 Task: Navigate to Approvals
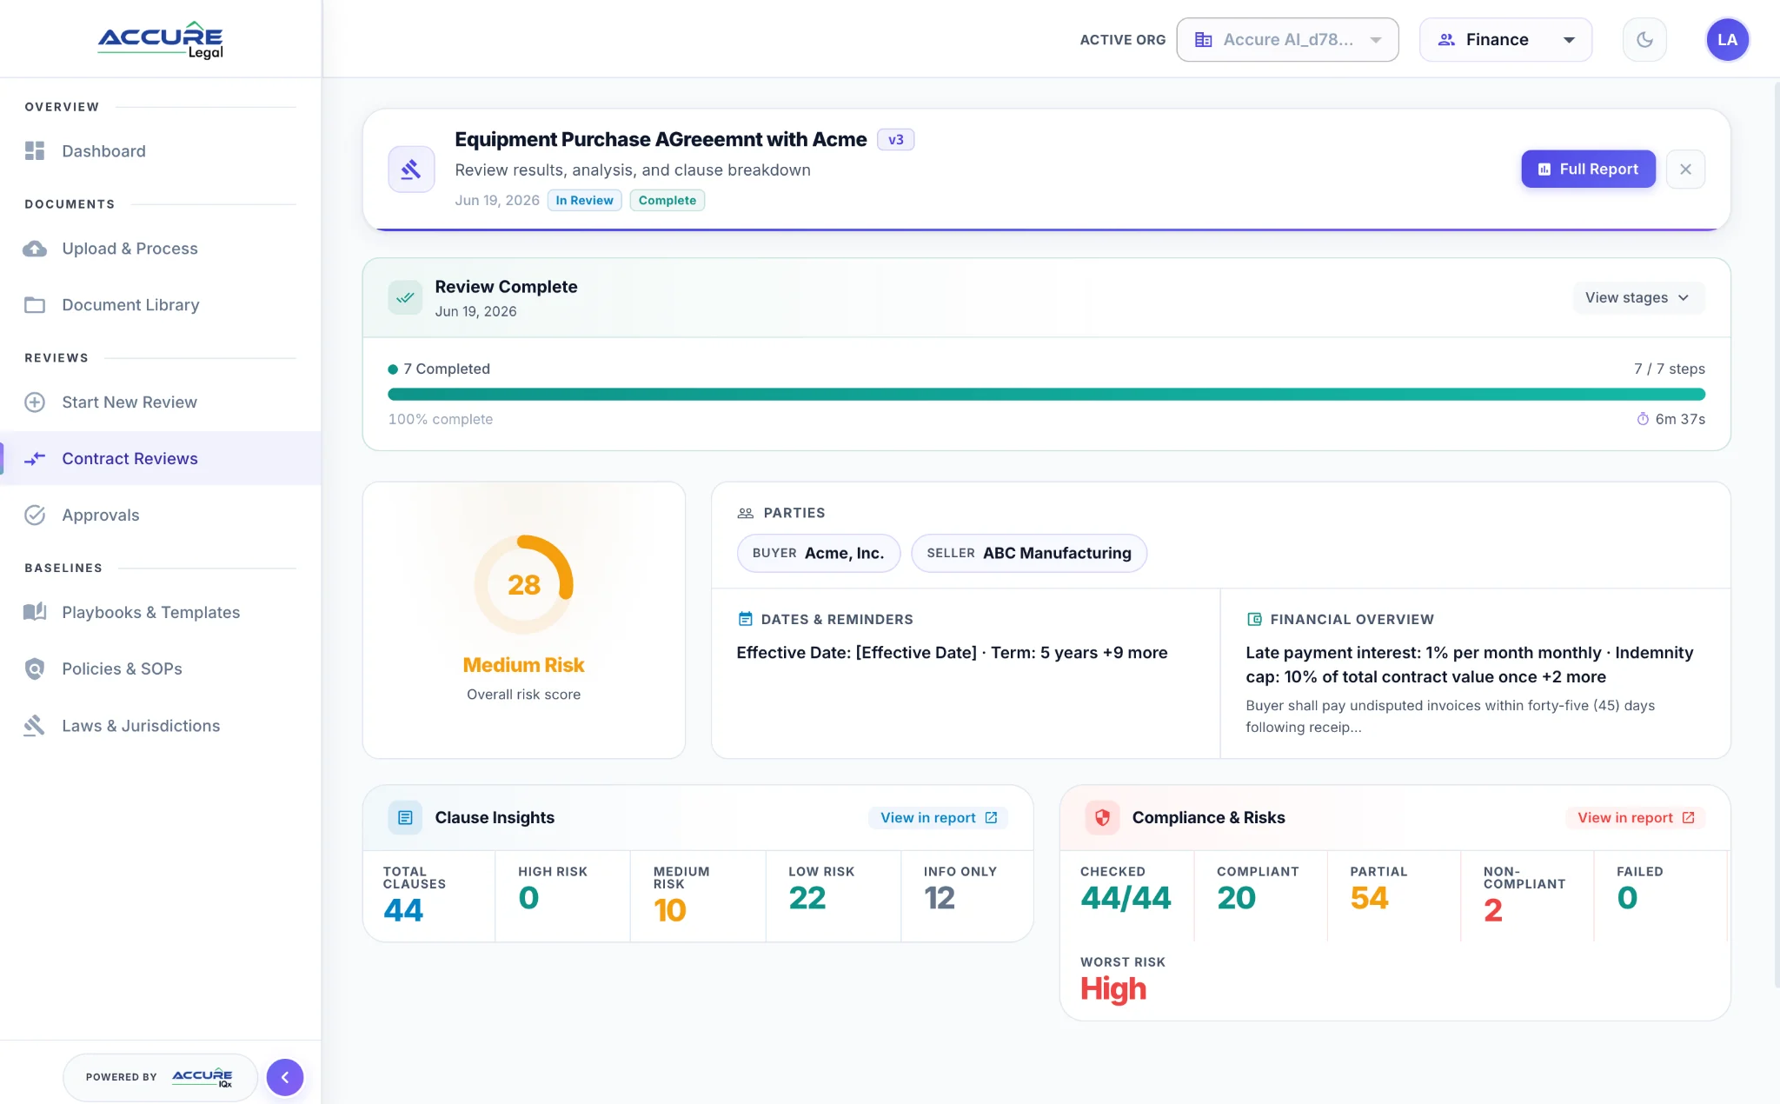pos(161,515)
